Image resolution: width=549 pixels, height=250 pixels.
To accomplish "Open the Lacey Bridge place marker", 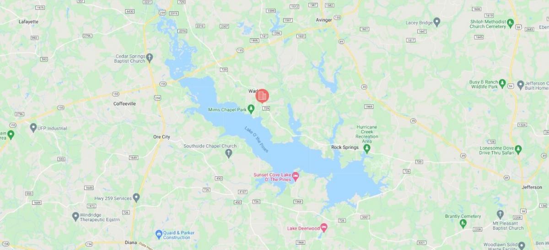I will tap(436, 22).
